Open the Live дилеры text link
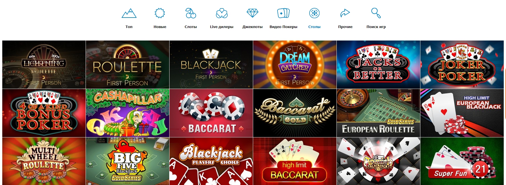The width and height of the screenshot is (506, 185). (222, 27)
